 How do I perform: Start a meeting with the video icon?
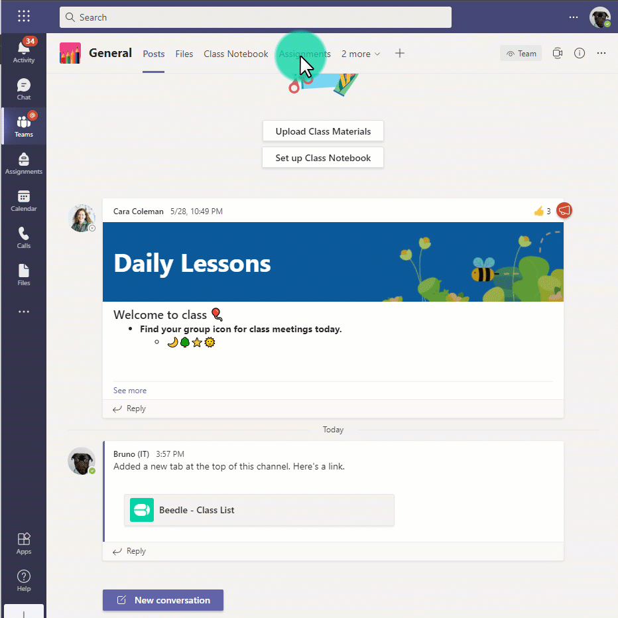pos(557,53)
